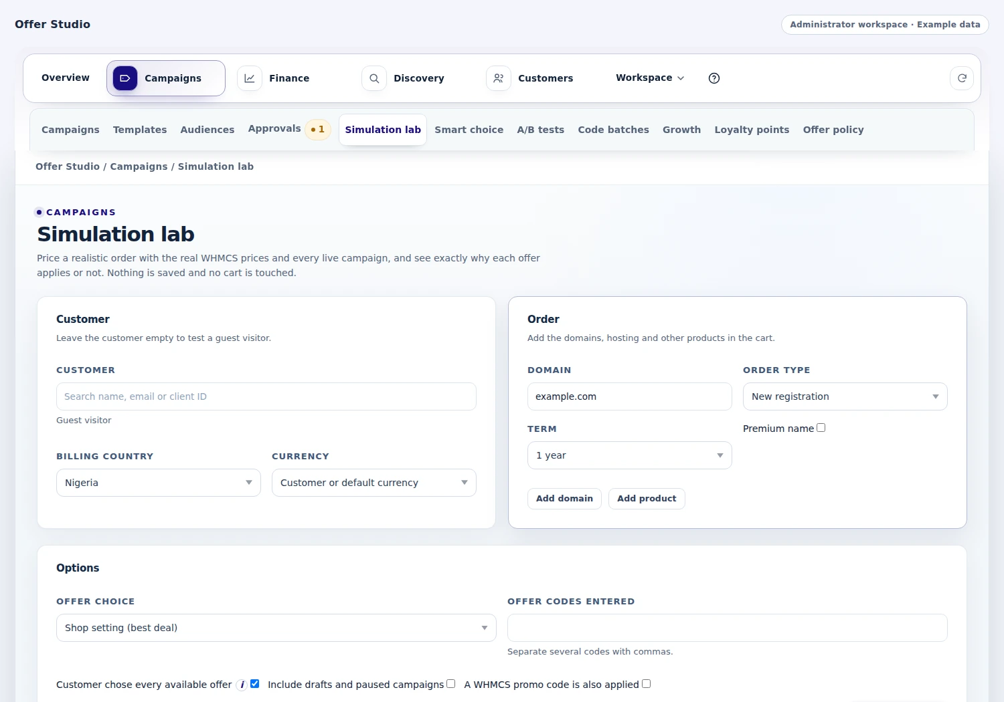The width and height of the screenshot is (1004, 702).
Task: Open the Campaigns sub-tab
Action: (x=70, y=130)
